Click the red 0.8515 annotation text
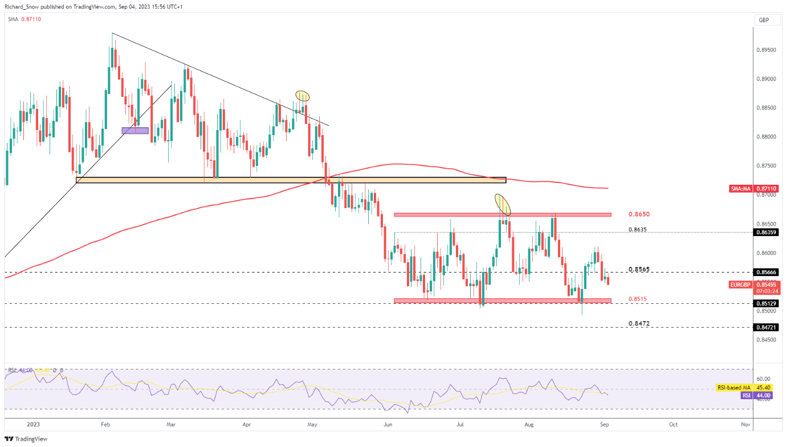The image size is (787, 447). tap(637, 299)
